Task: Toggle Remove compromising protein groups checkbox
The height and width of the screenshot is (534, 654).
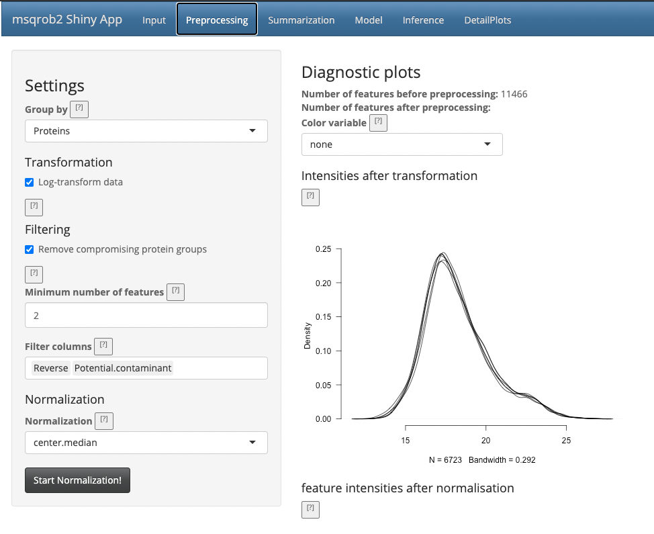Action: pyautogui.click(x=30, y=249)
